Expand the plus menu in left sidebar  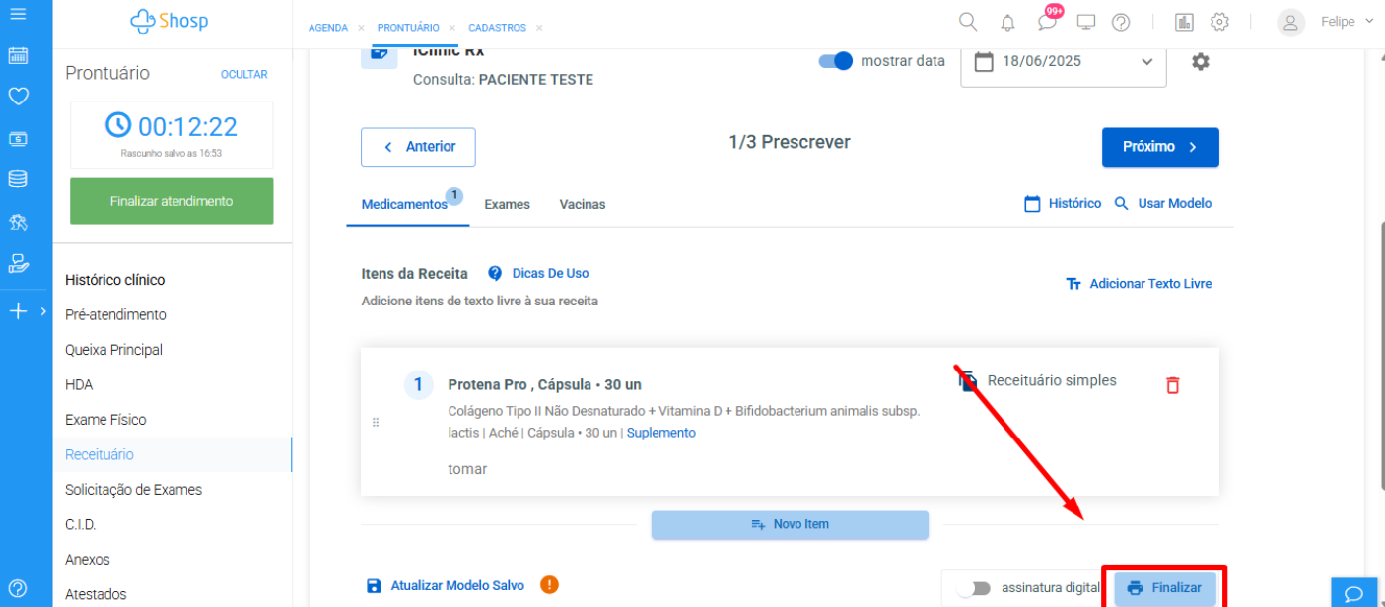[x=18, y=311]
